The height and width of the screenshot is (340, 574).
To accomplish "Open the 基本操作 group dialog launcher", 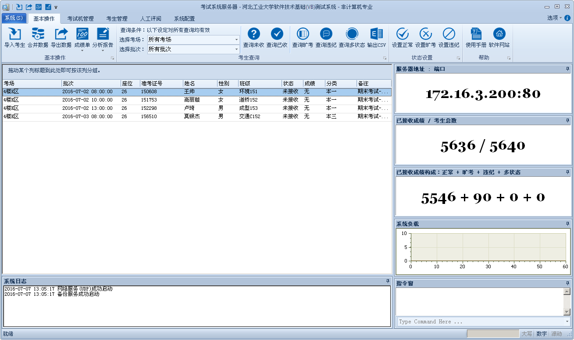I will pyautogui.click(x=112, y=58).
